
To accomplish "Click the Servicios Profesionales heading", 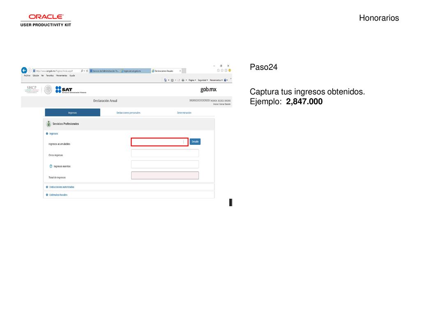I will 65,124.
